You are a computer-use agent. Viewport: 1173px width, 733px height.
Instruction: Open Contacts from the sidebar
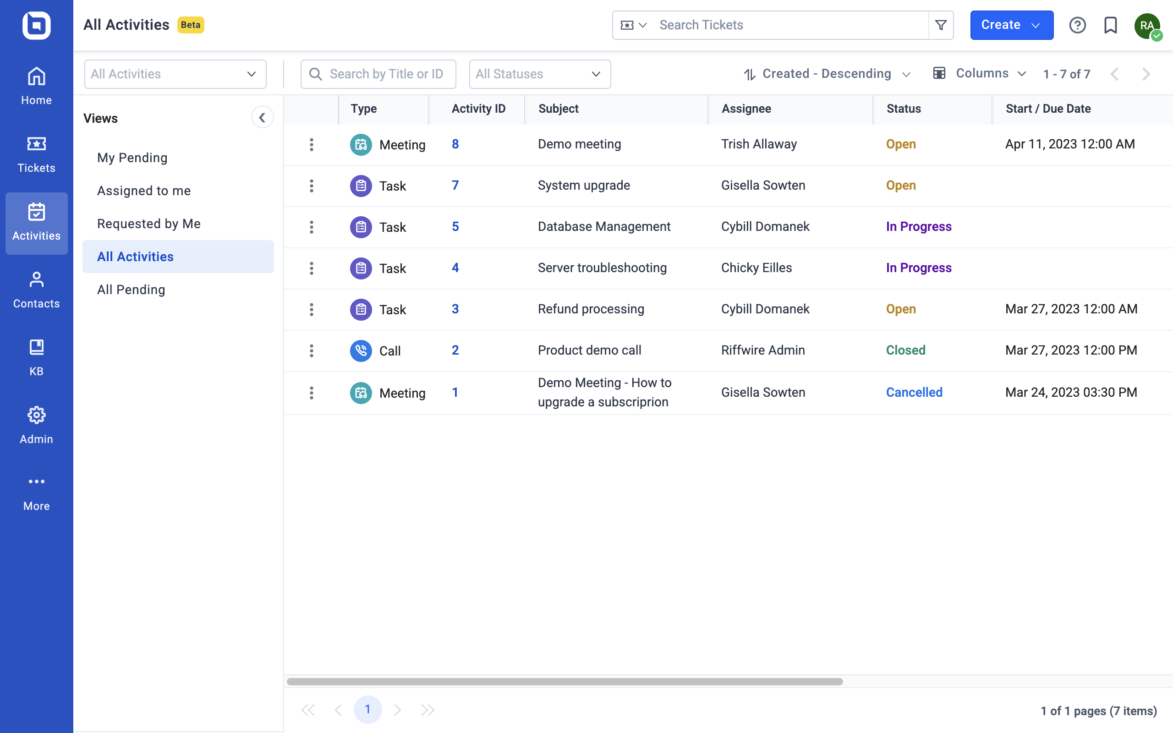pyautogui.click(x=36, y=289)
